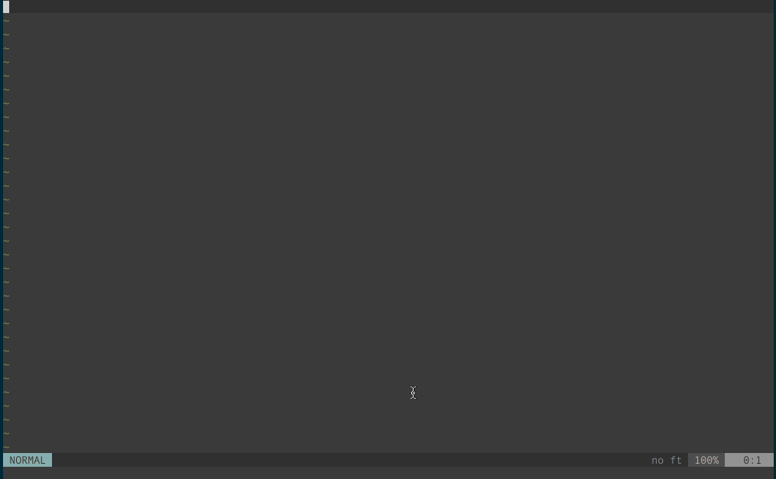
Task: Click the first tilde below the cursor line
Action: (6, 21)
